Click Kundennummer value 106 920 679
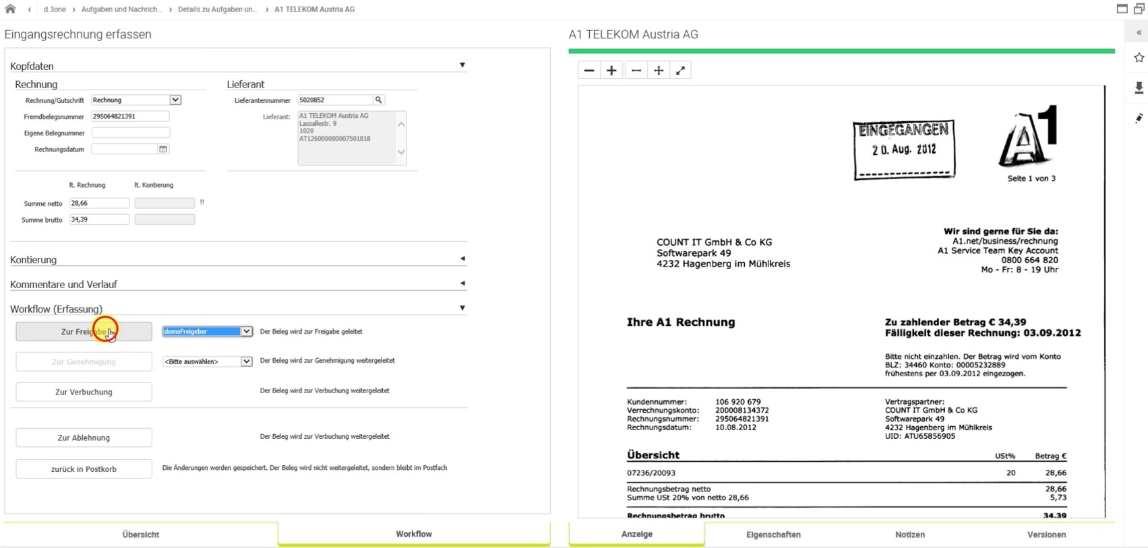 [738, 402]
